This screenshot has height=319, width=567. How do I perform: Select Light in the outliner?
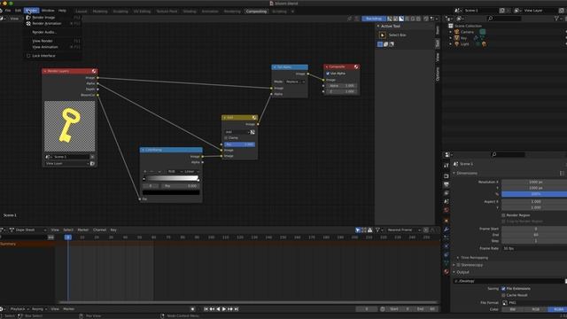[464, 44]
